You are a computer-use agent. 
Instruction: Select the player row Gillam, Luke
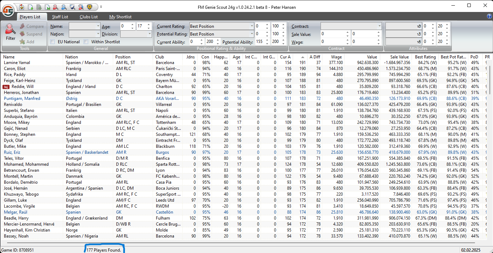243,200
